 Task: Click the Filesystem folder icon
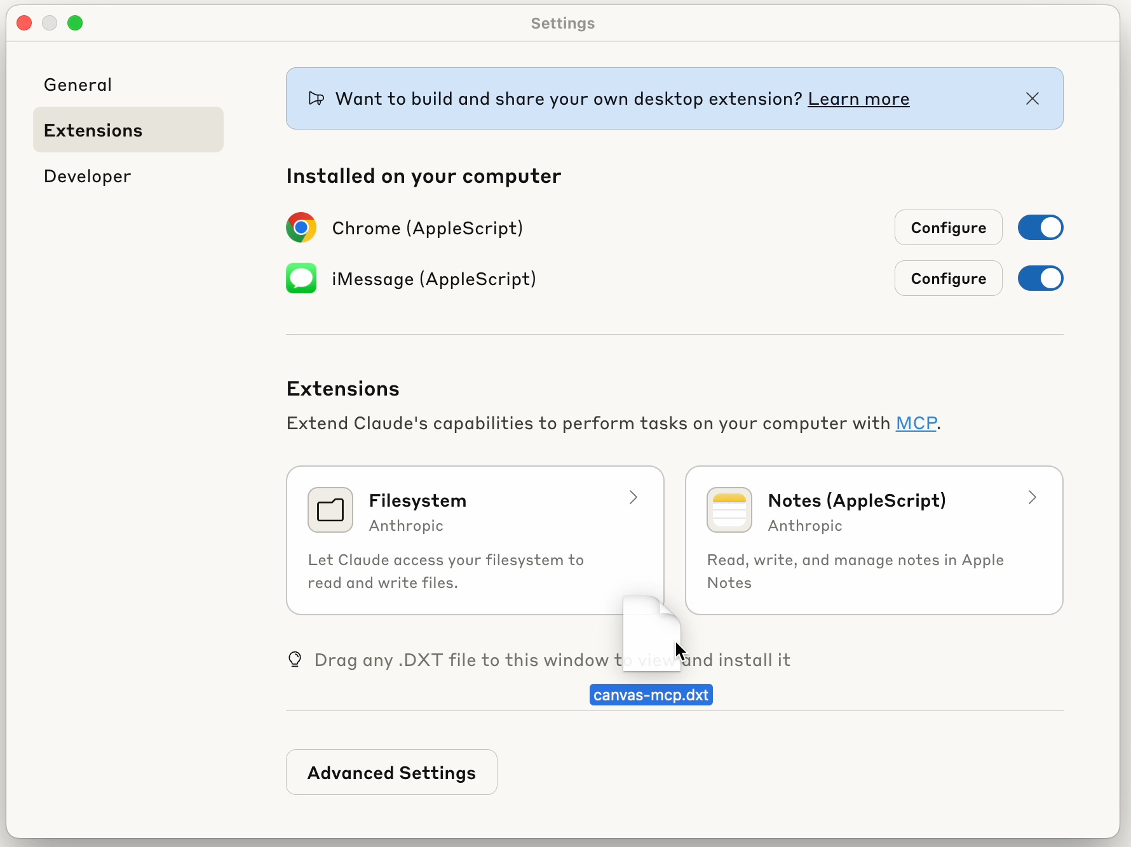pyautogui.click(x=330, y=510)
